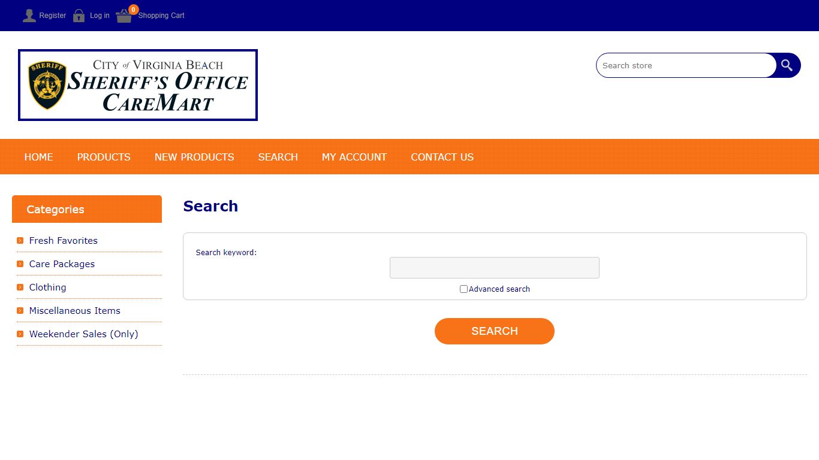Click the orange SEARCH button
The height and width of the screenshot is (460, 819).
coord(495,331)
